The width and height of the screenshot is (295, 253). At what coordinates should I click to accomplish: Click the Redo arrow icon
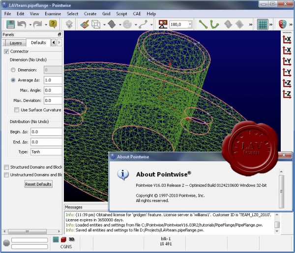(x=38, y=25)
